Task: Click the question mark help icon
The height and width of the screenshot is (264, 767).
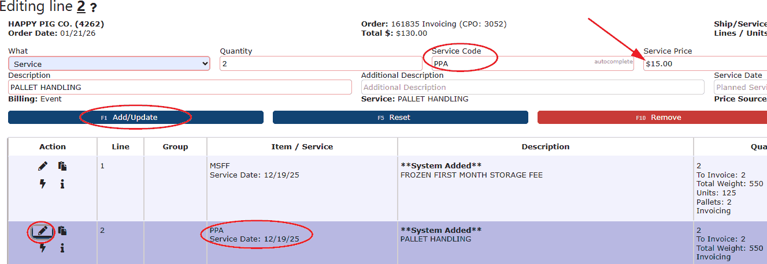Action: (93, 8)
